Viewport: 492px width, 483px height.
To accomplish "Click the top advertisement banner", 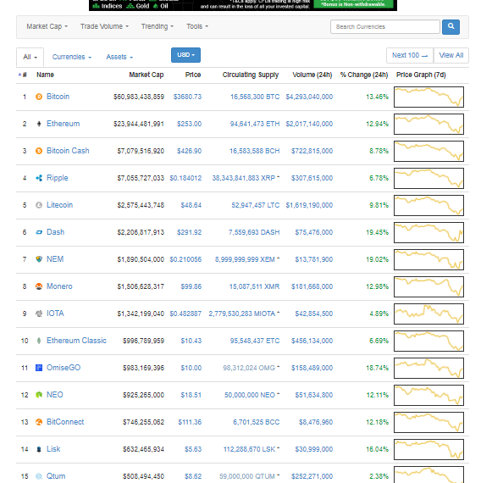I will click(x=243, y=5).
